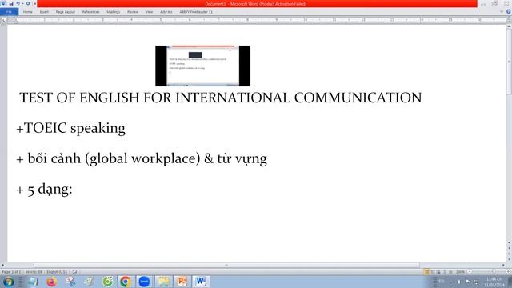The height and width of the screenshot is (288, 512).
Task: Click the English (U.S.) language indicator
Action: click(57, 272)
